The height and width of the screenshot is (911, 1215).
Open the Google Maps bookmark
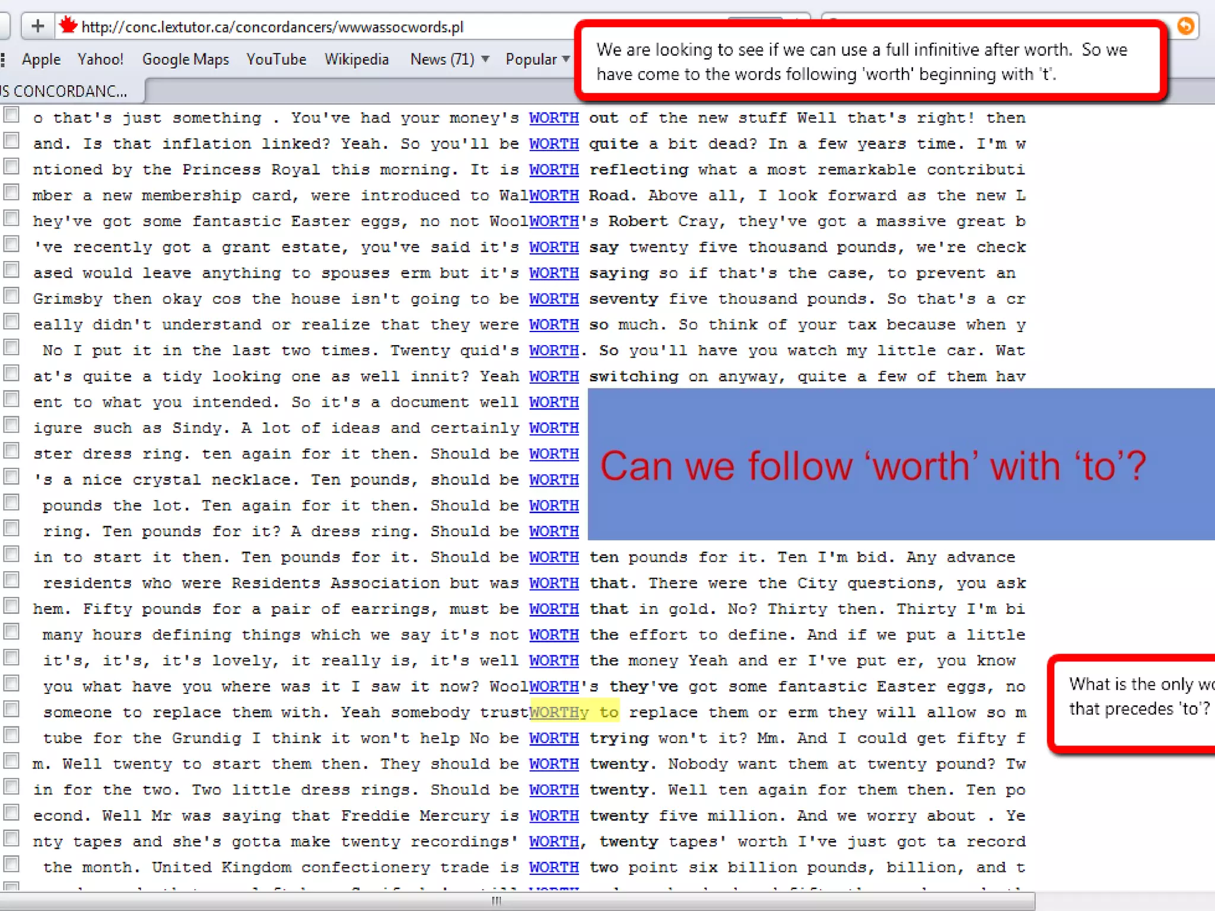[x=185, y=59]
